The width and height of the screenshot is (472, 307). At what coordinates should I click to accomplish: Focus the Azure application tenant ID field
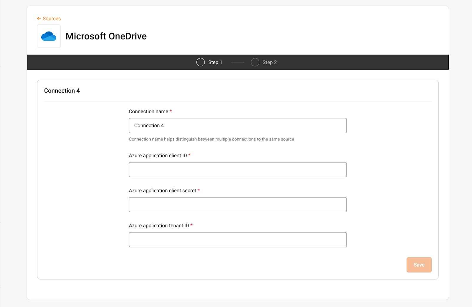(x=237, y=240)
